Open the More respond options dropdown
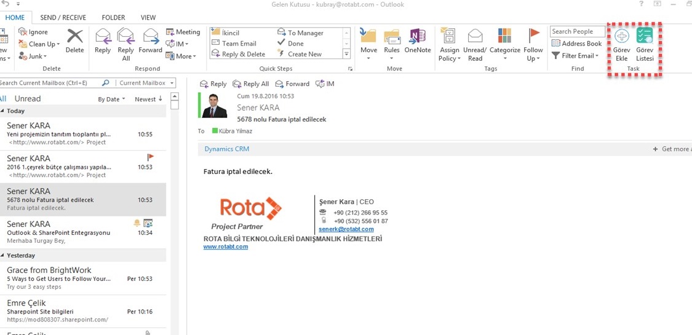 180,56
